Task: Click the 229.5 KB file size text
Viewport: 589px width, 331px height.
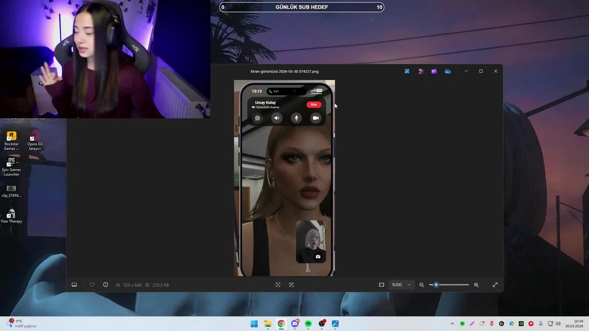Action: pos(161,285)
